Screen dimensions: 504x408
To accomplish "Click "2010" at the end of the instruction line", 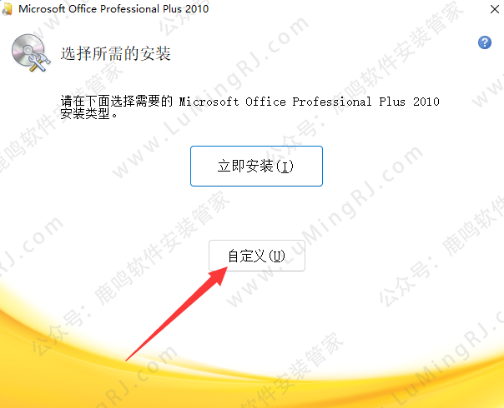I will [426, 102].
